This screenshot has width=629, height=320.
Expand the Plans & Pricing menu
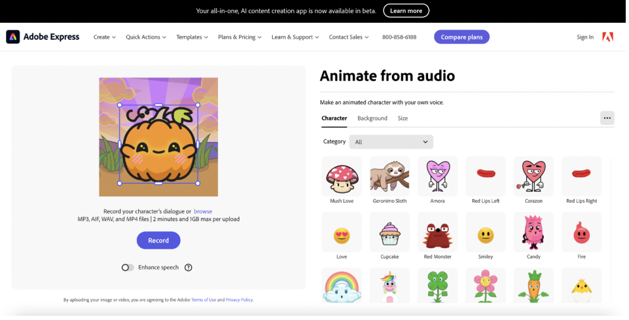[240, 37]
